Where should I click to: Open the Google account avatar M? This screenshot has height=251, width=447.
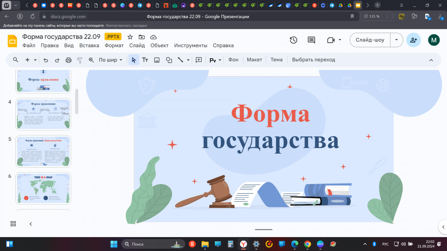(434, 40)
